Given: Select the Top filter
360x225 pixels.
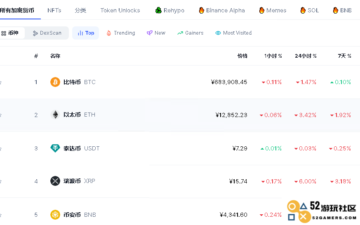Looking at the screenshot, I should pos(86,33).
